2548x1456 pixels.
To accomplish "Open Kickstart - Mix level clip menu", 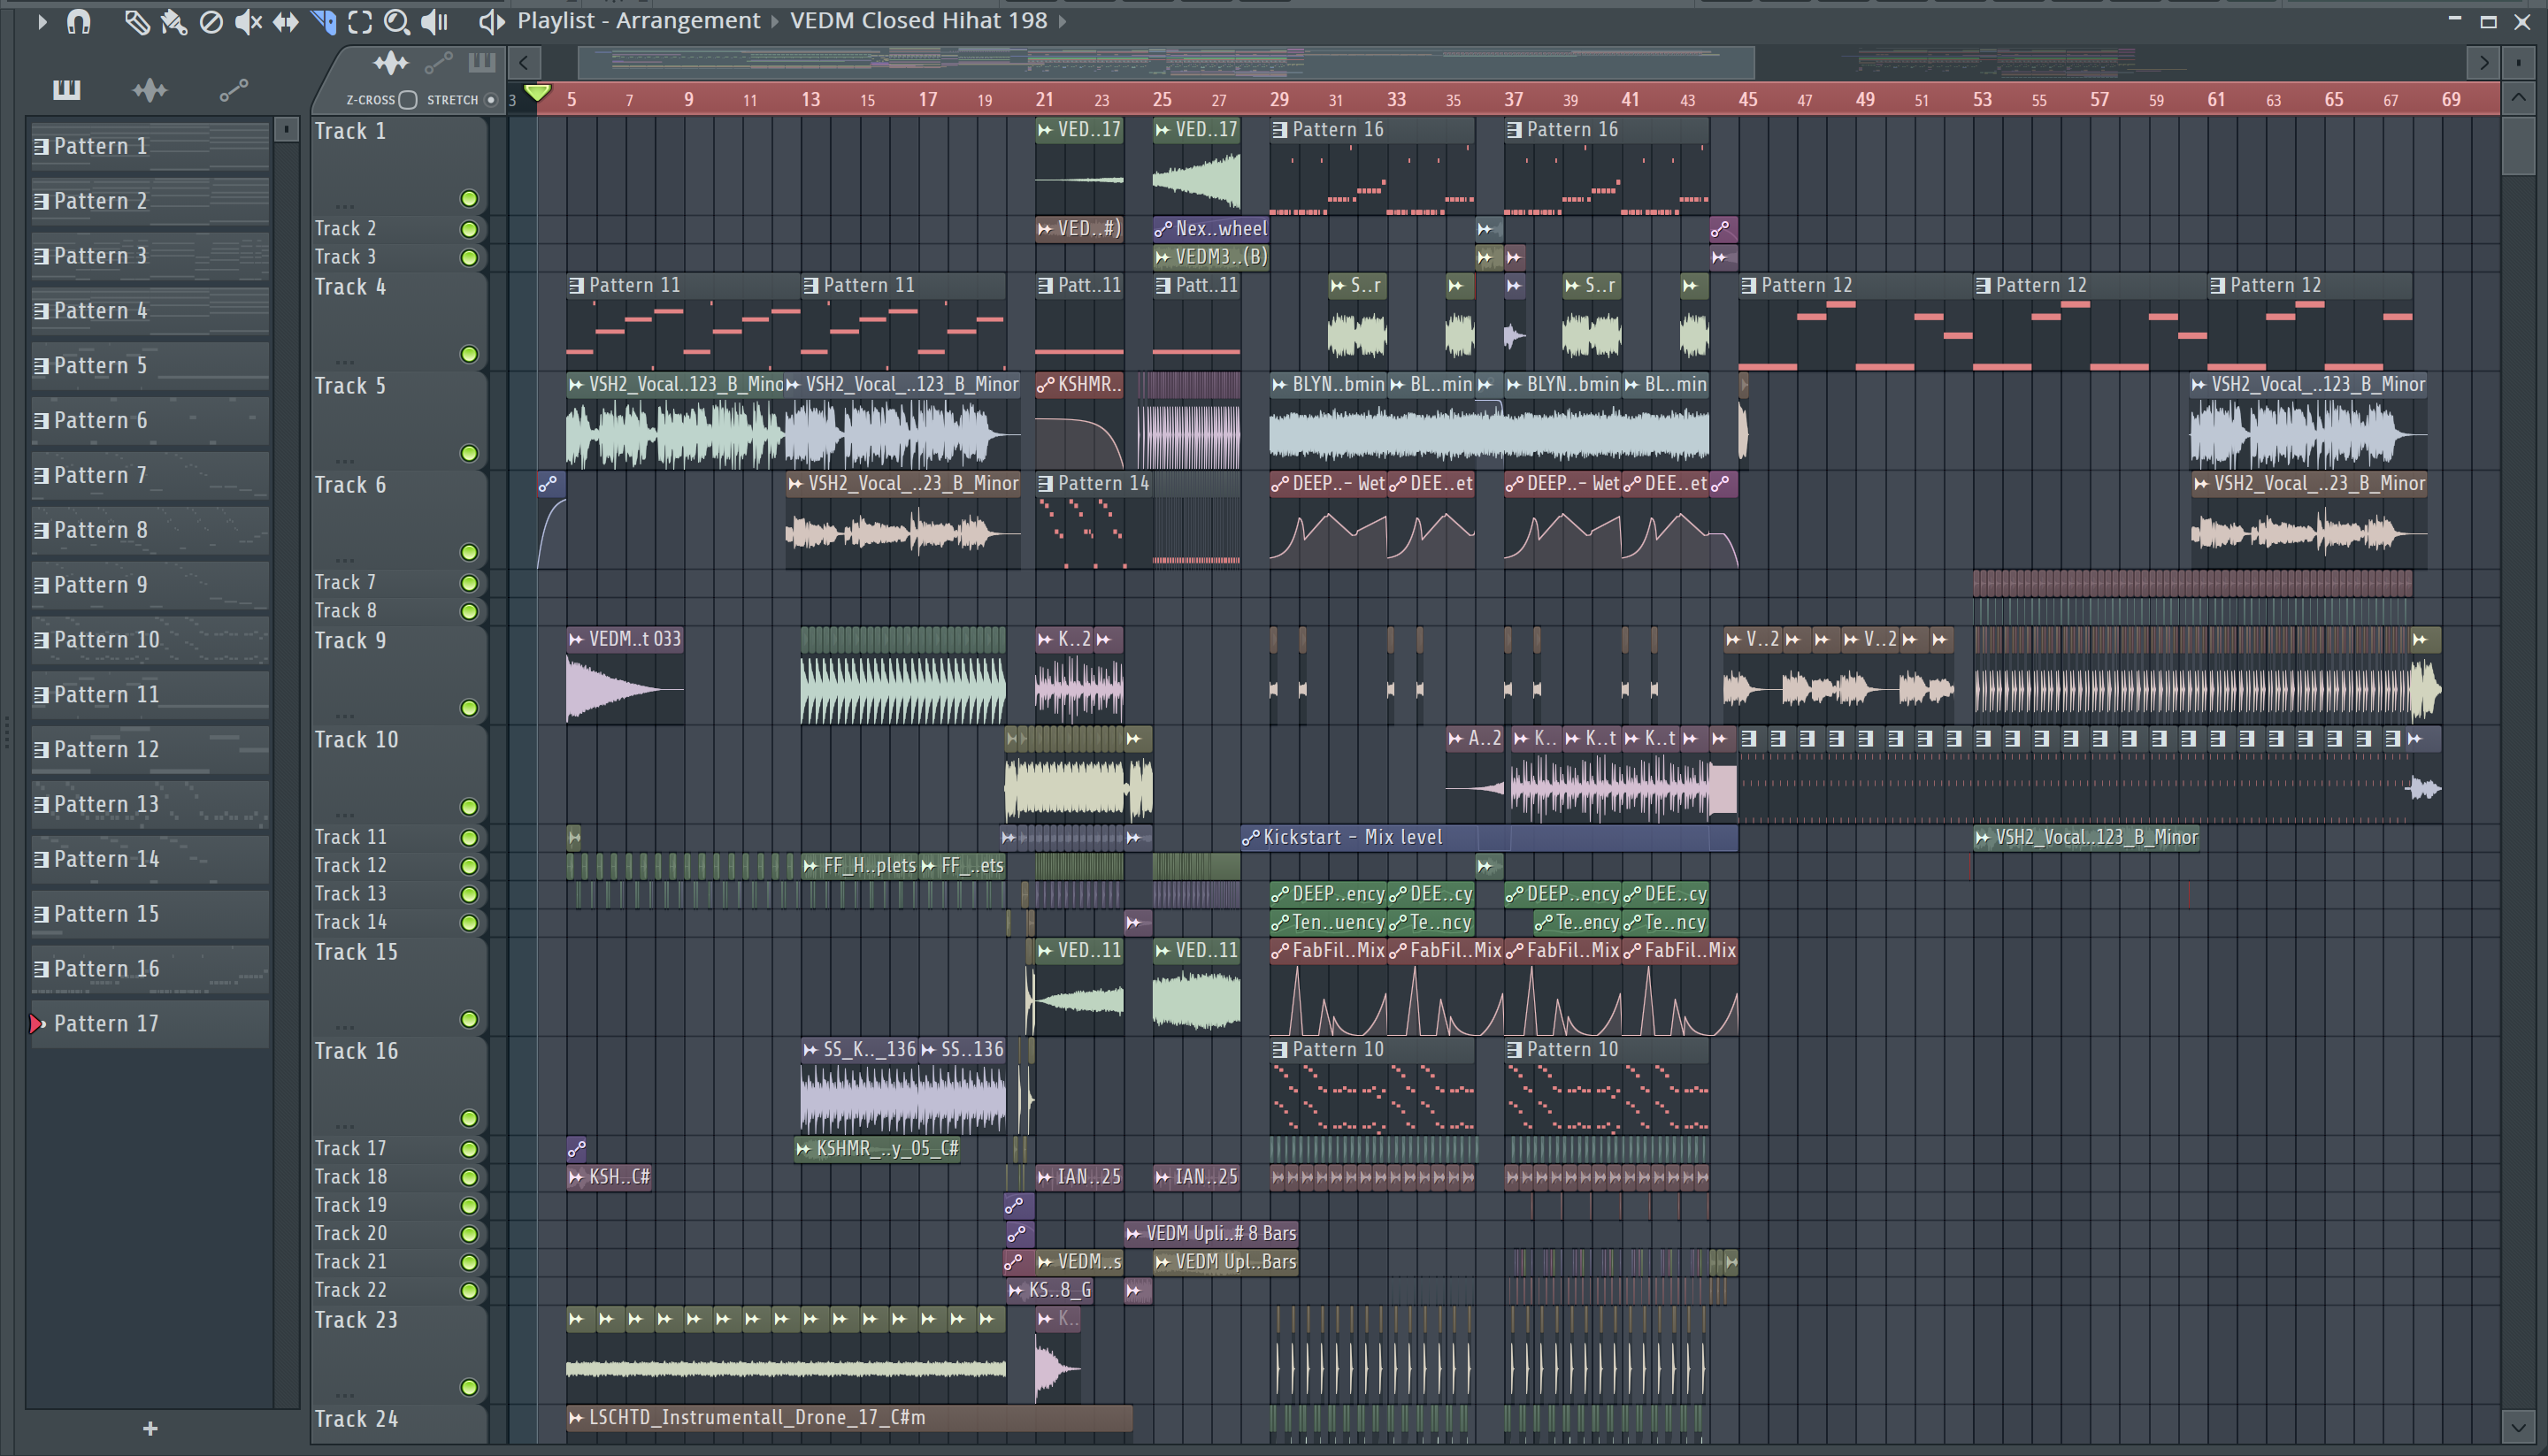I will coord(1250,838).
